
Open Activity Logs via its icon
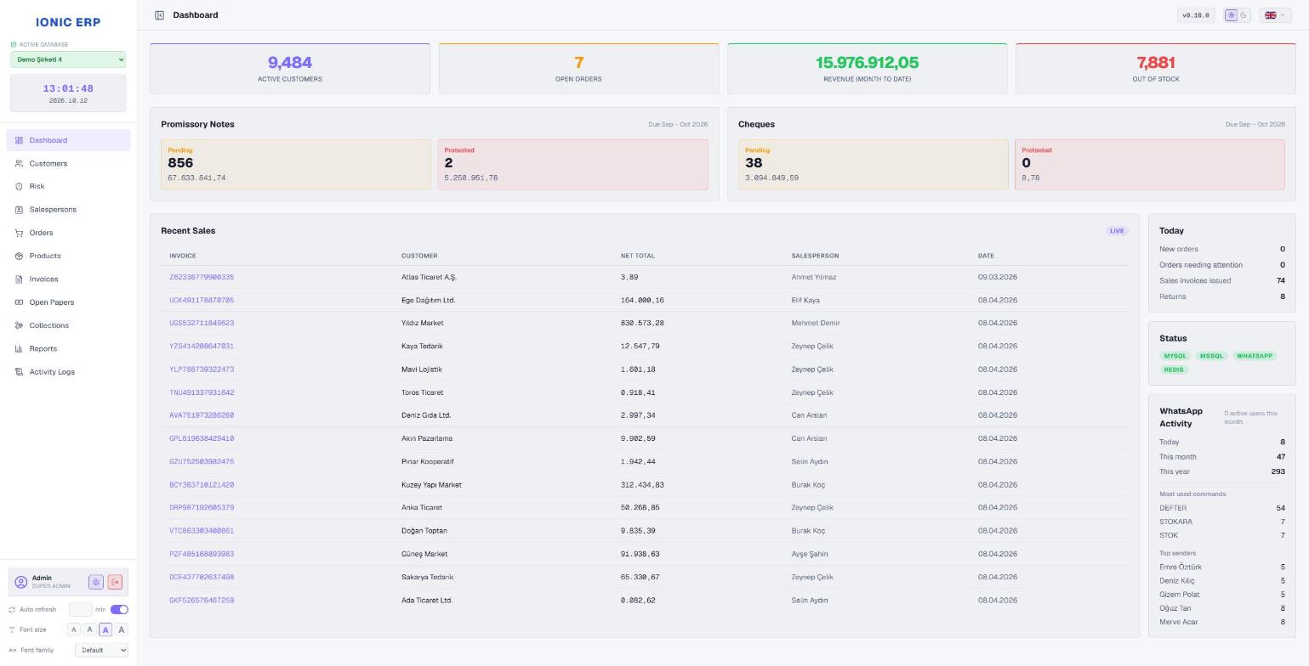point(19,372)
